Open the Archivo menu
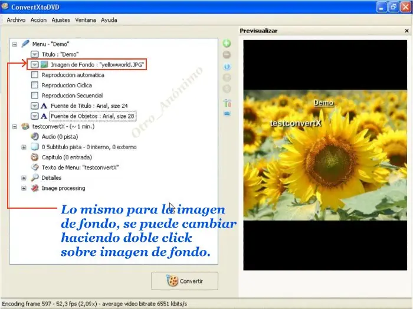This screenshot has width=413, height=309. 16,19
